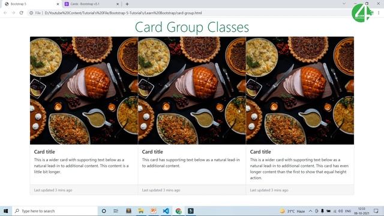Open the tab search dropdown chevron

tap(344, 4)
